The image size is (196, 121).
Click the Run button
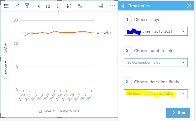point(178,113)
